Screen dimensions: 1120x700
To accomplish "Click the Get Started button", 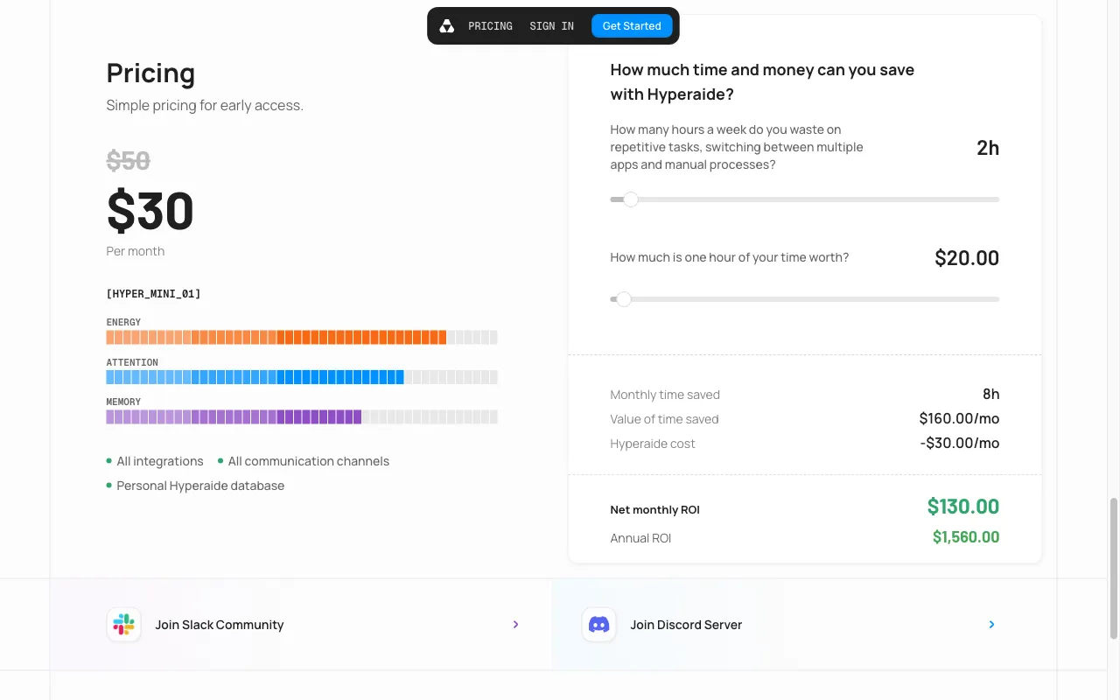I will (x=632, y=26).
